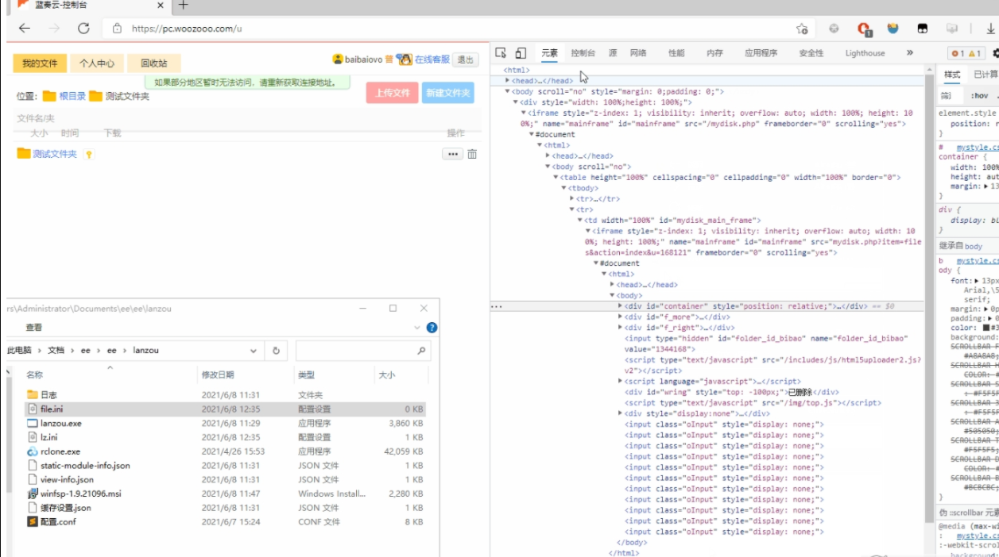The height and width of the screenshot is (557, 999).
Task: Select rclone.exe in Explorer
Action: point(60,451)
